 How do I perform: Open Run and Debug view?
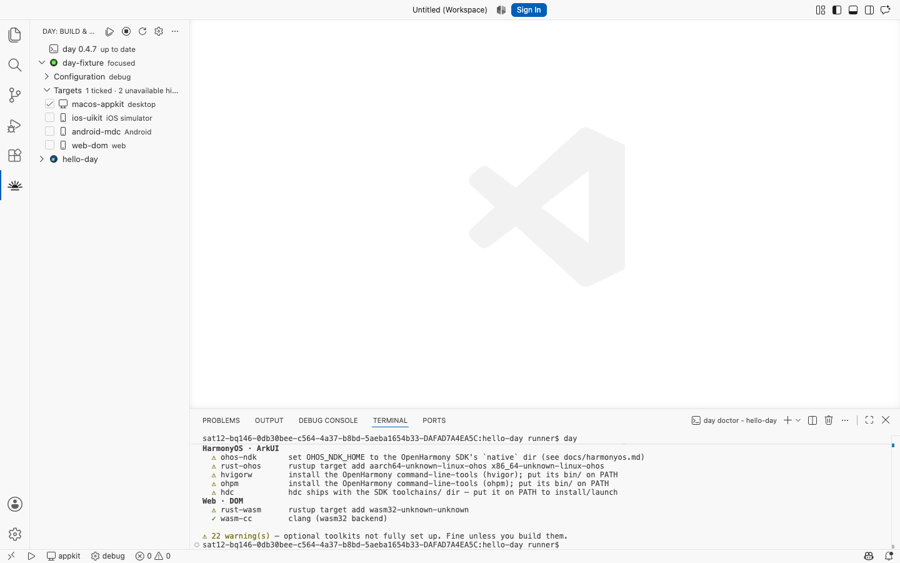[x=15, y=126]
